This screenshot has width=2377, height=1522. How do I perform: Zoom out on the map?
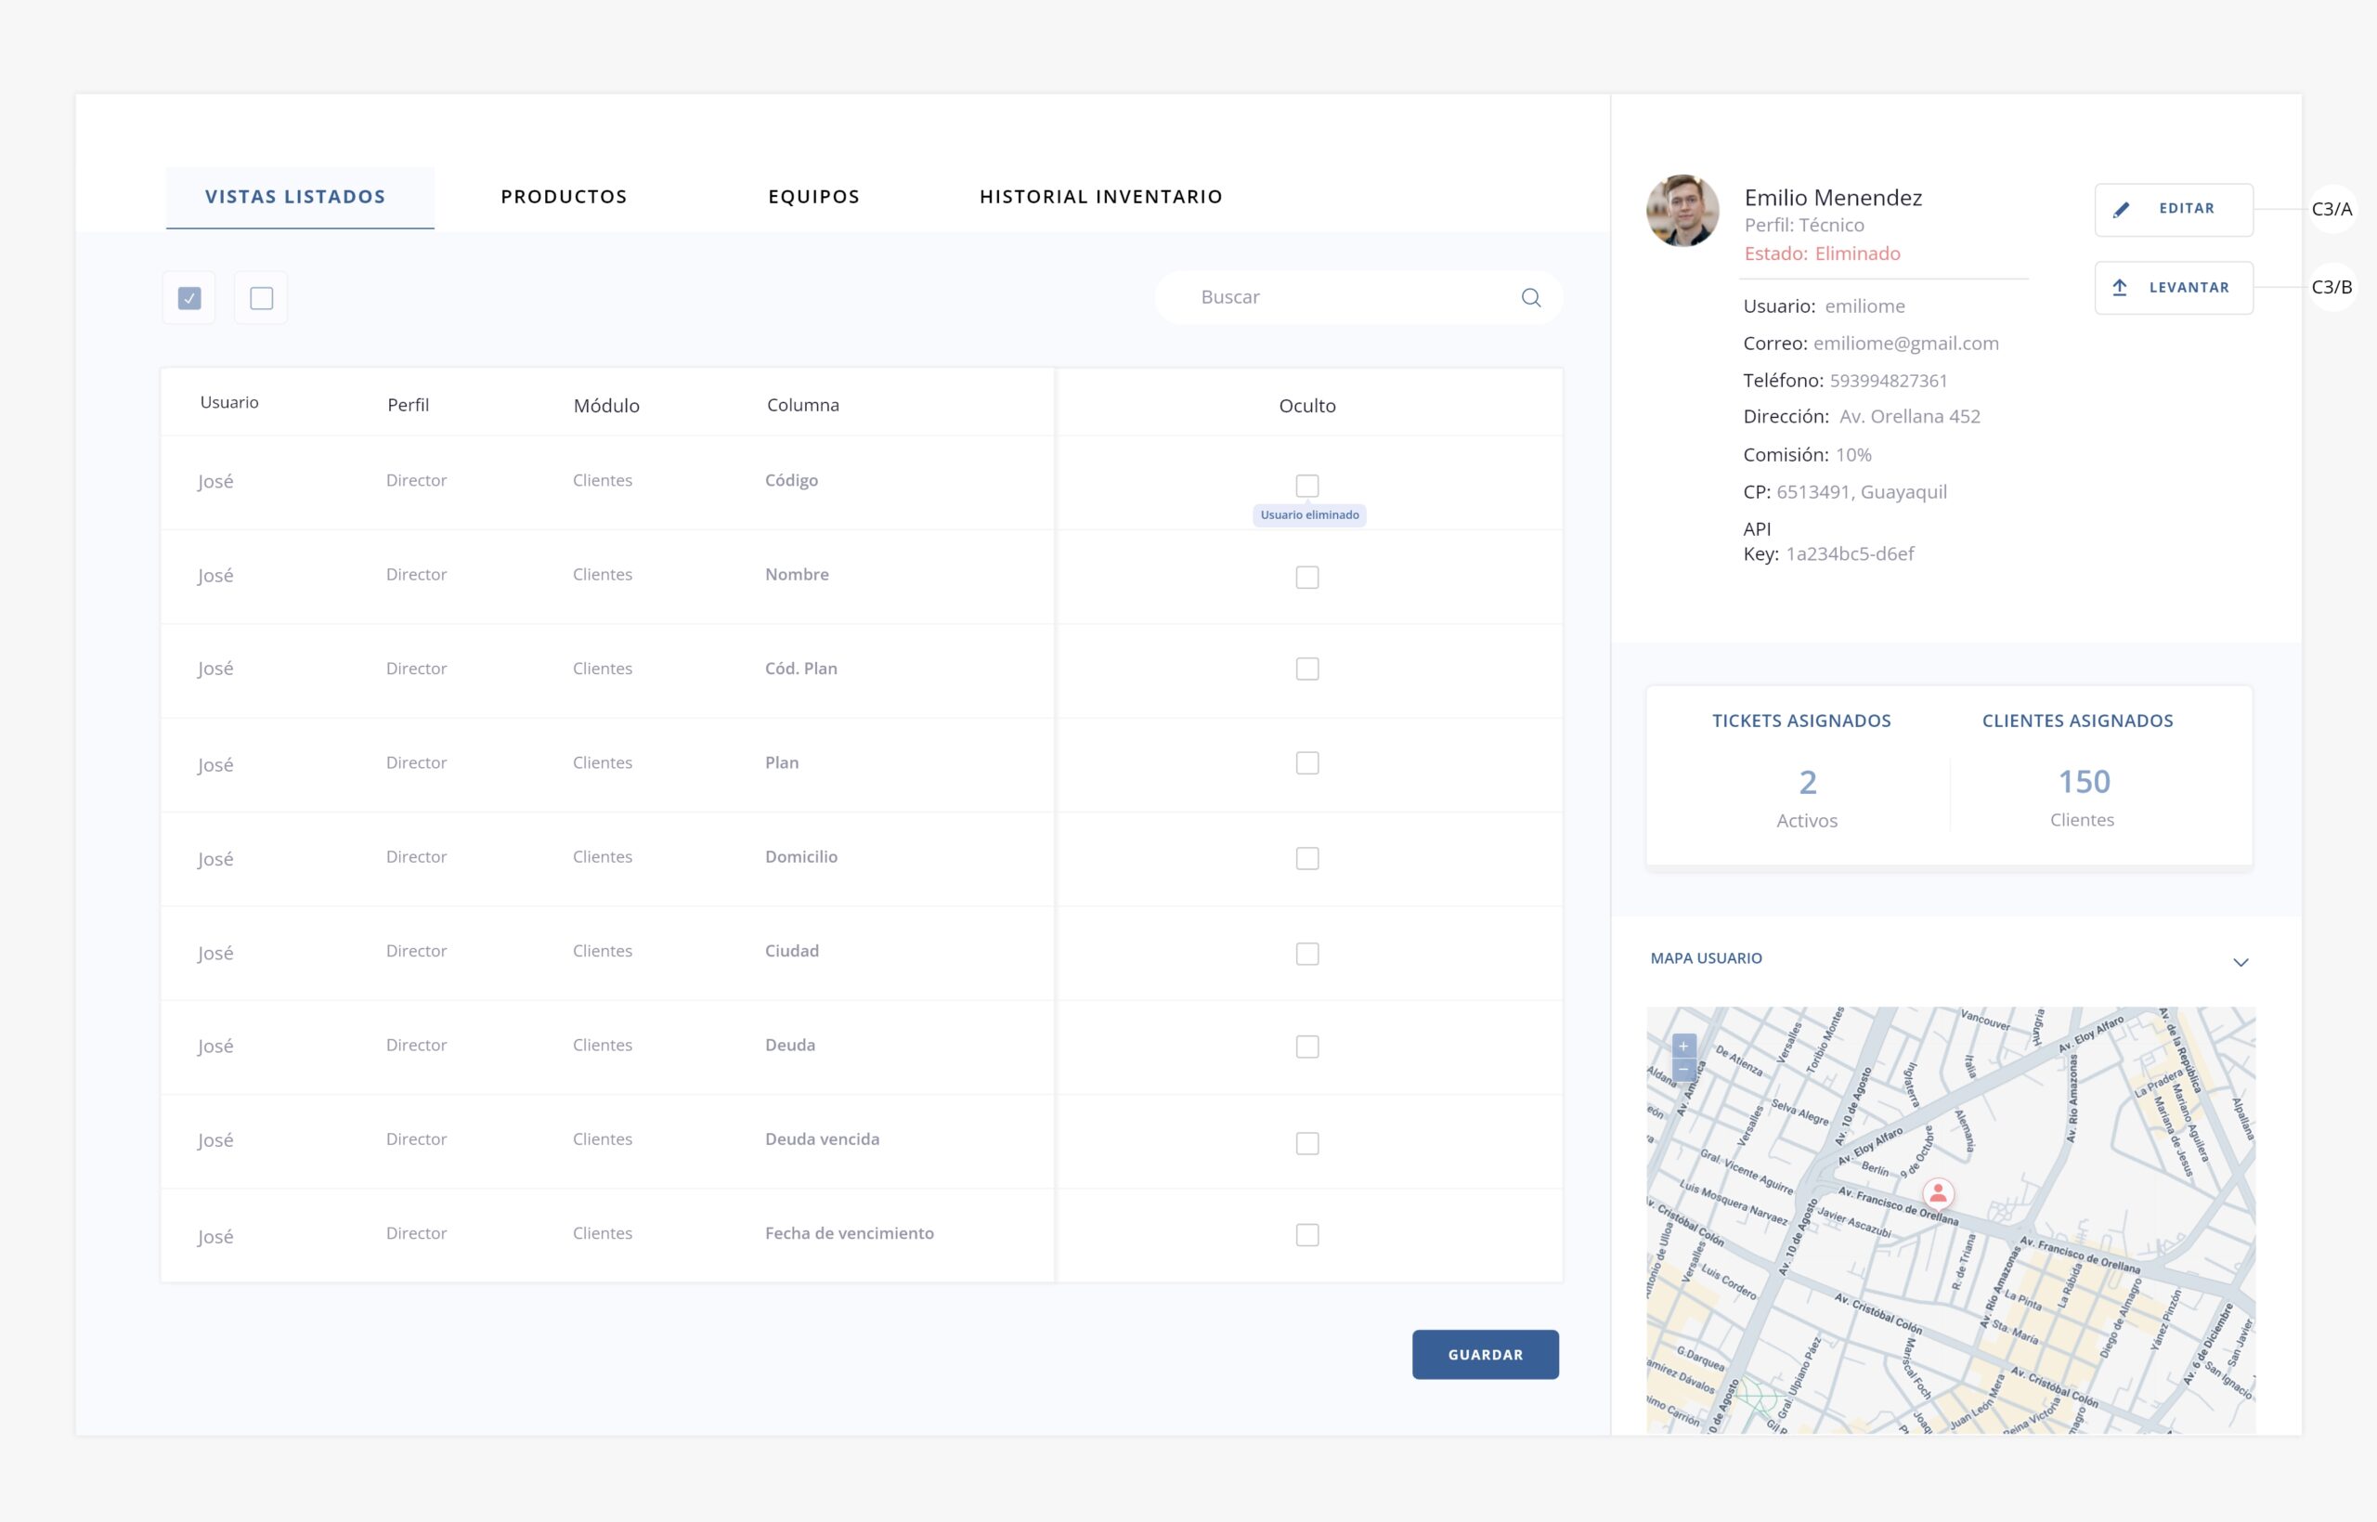tap(1683, 1071)
